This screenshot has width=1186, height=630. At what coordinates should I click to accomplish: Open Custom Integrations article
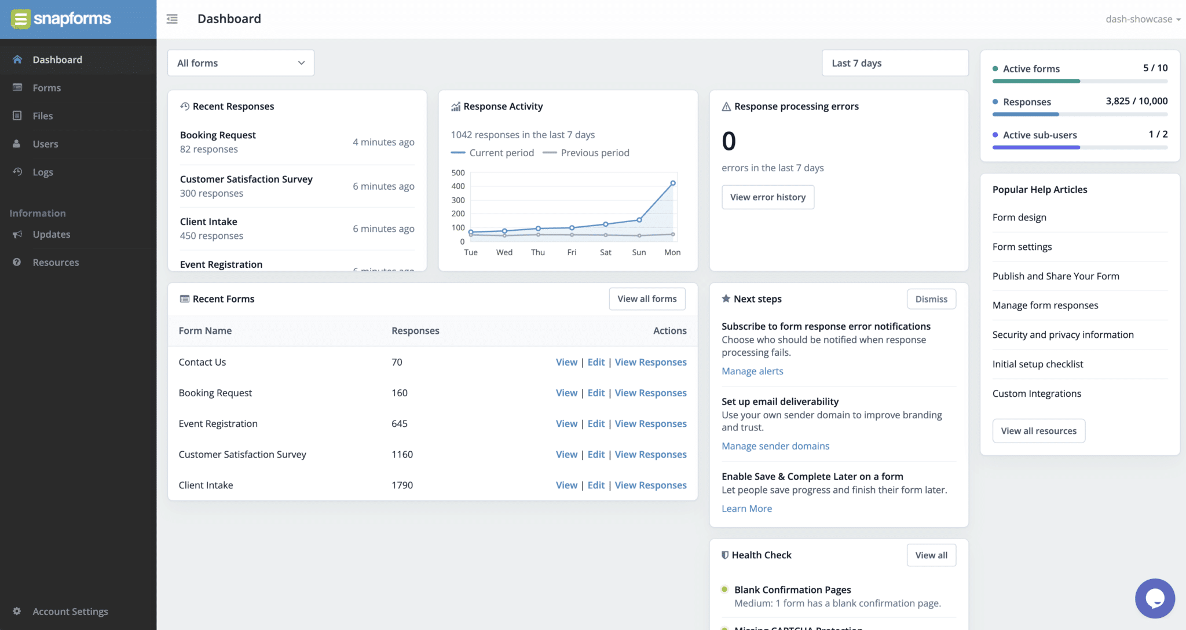[x=1037, y=394]
